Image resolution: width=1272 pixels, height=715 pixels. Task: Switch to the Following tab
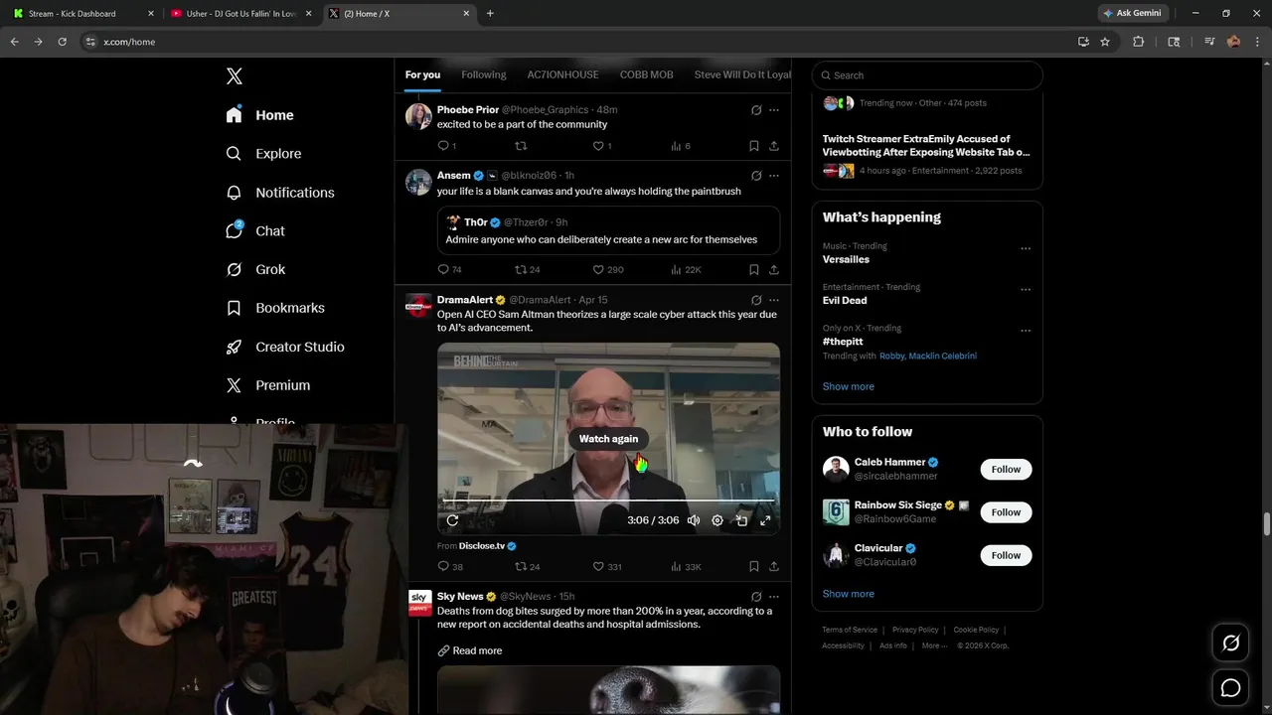(x=484, y=74)
